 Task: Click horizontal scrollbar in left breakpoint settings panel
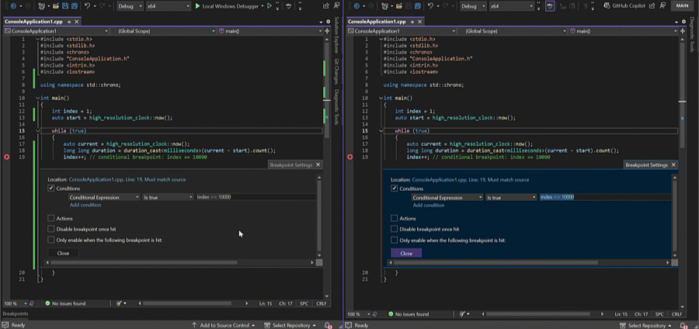pos(155,263)
